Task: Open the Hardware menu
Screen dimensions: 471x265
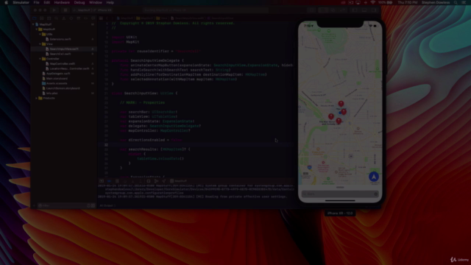Action: [x=62, y=2]
